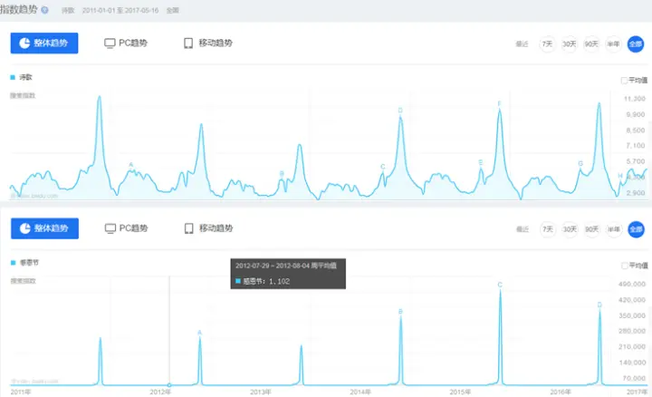Screen dimensions: 652x397
Task: Click the 2011年 x-axis label
Action: click(x=21, y=392)
